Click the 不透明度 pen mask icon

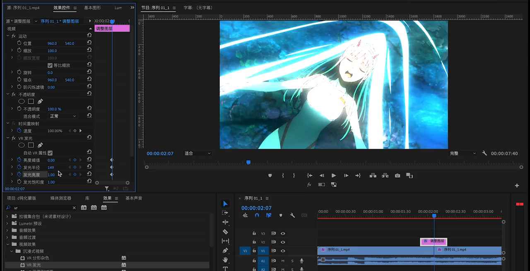click(x=40, y=101)
